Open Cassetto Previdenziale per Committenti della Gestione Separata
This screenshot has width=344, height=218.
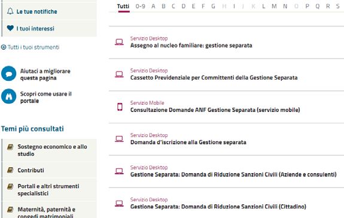point(214,78)
